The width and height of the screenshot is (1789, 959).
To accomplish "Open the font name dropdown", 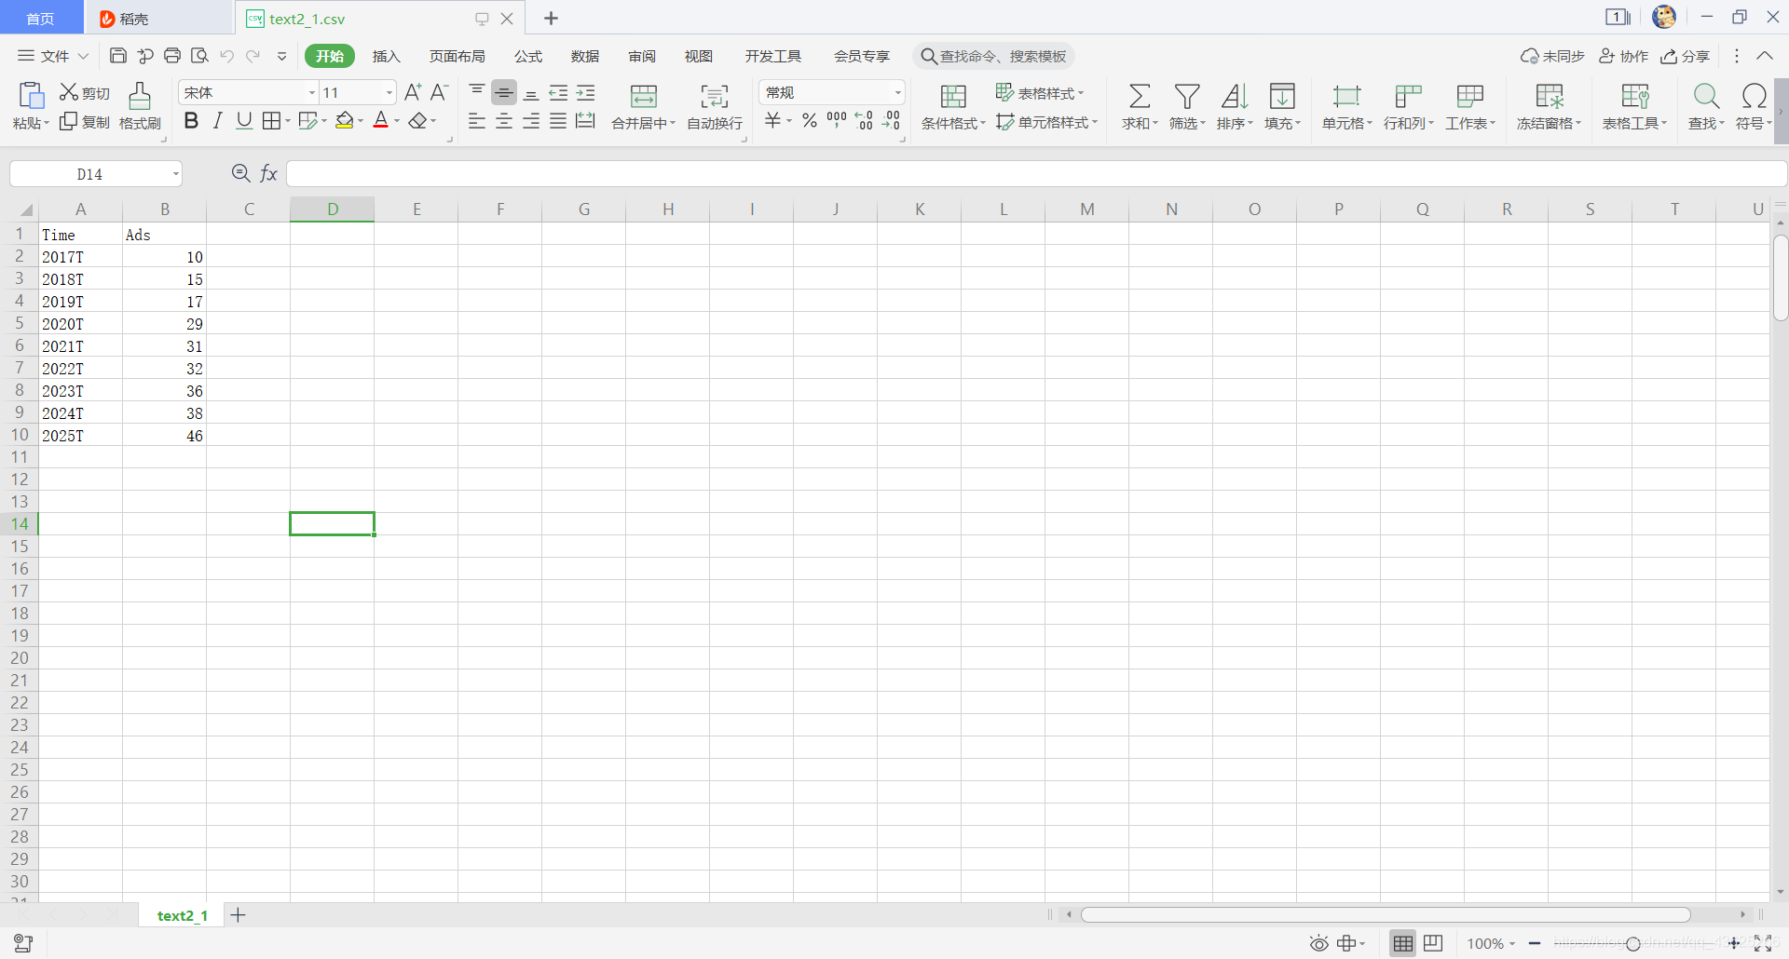I will coord(309,92).
